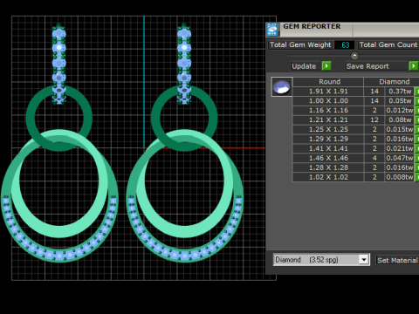Click the total gem weight value .63
419x314 pixels.
345,45
